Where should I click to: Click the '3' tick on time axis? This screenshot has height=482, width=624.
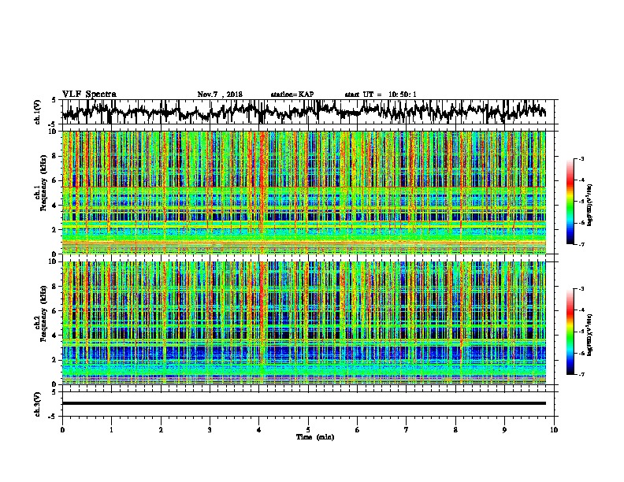coord(210,430)
